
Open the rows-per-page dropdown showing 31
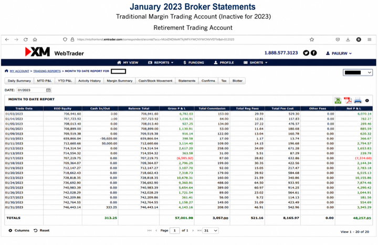pos(211,230)
